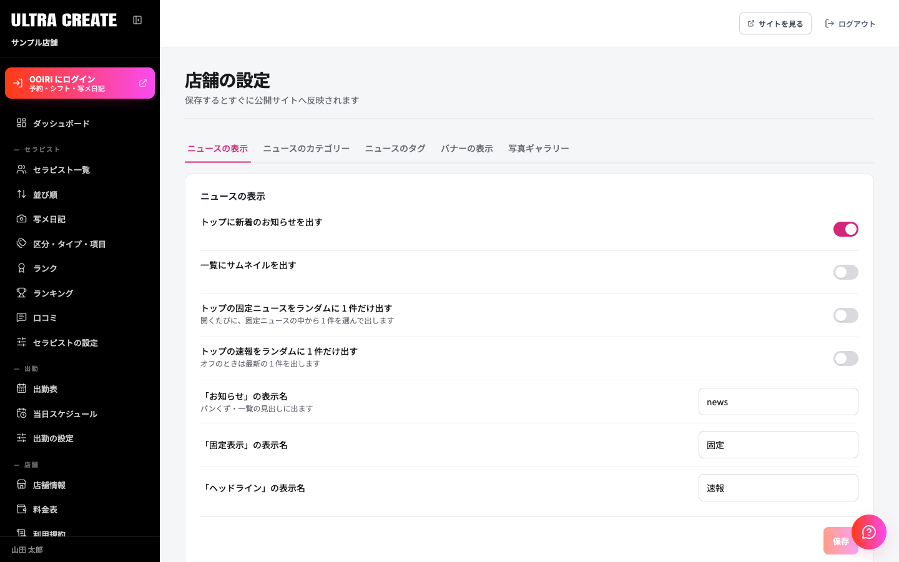Open the 料金表 wallet icon
899x562 pixels.
(x=21, y=509)
